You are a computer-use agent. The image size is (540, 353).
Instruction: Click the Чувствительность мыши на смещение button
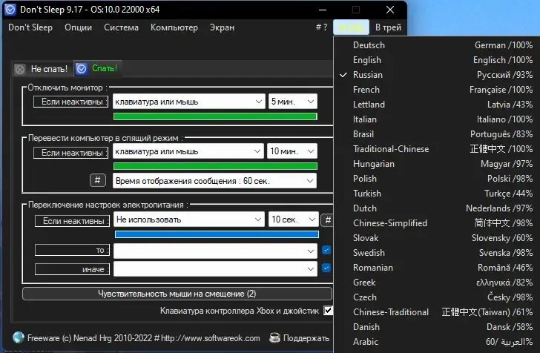click(x=177, y=294)
